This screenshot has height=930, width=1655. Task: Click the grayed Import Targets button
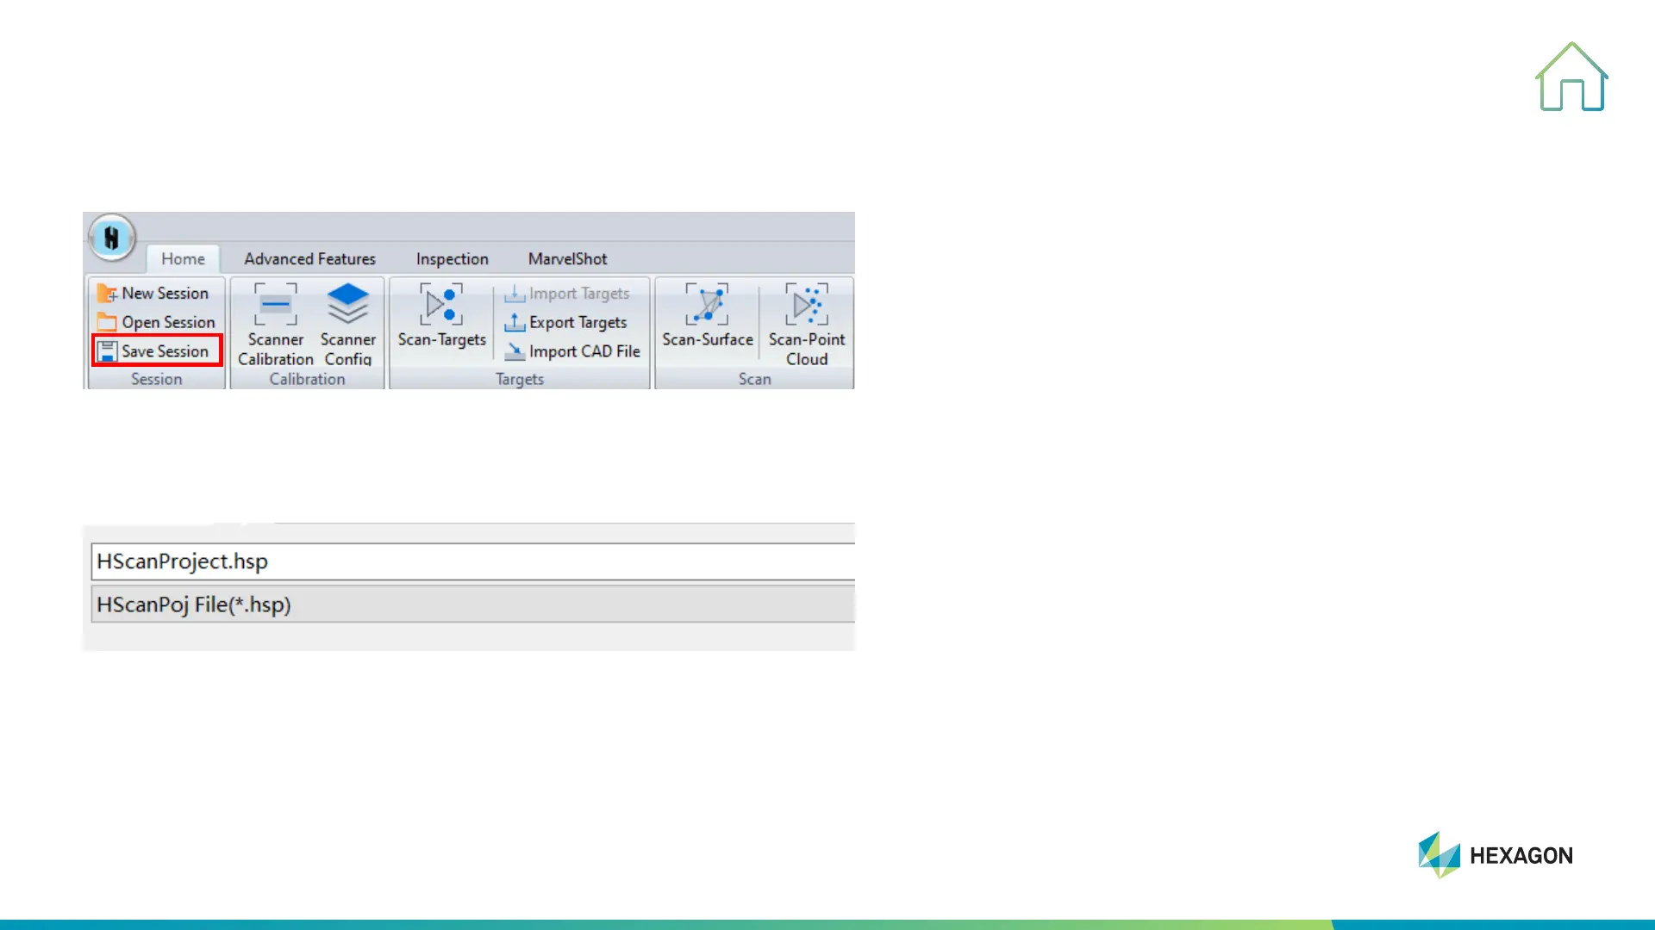pyautogui.click(x=567, y=294)
